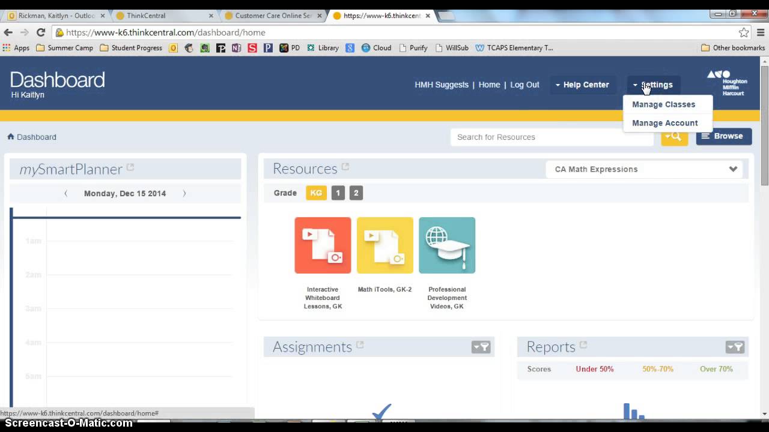The width and height of the screenshot is (769, 432).
Task: Switch to Customer Care Online tab
Action: pos(272,16)
